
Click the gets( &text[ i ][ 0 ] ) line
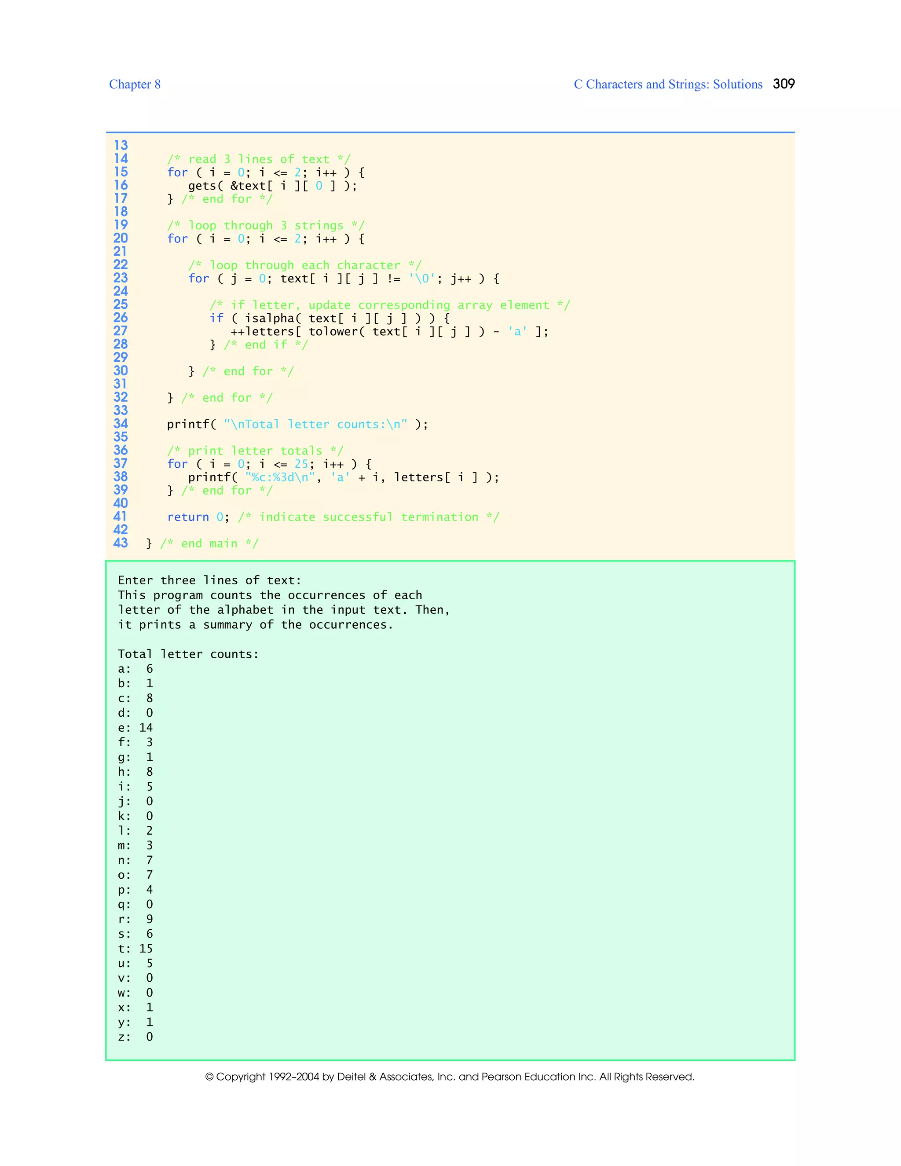click(x=272, y=186)
